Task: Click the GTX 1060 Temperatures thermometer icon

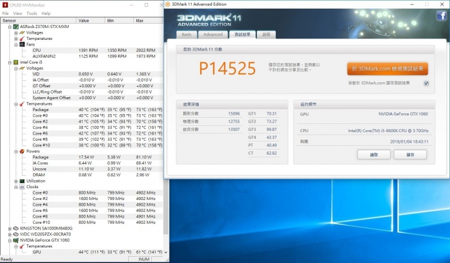Action: (22, 246)
